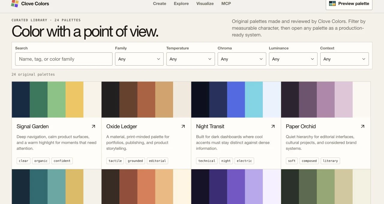Click the 'editorial' tag chip
Screen dimensions: 384x204
click(157, 161)
